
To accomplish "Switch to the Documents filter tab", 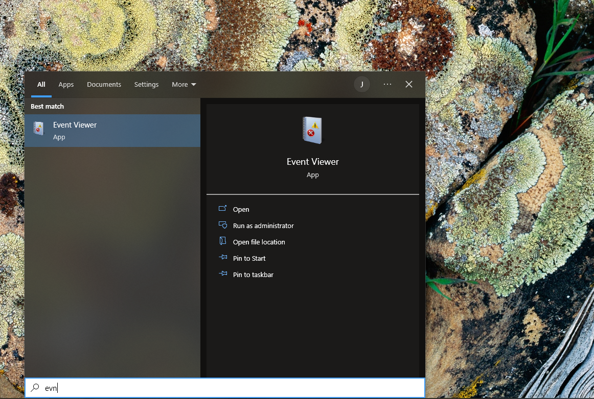I will [104, 84].
